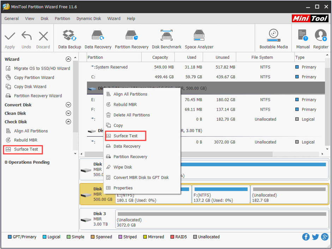
Task: Collapse the Check Disk section
Action: tap(68, 122)
